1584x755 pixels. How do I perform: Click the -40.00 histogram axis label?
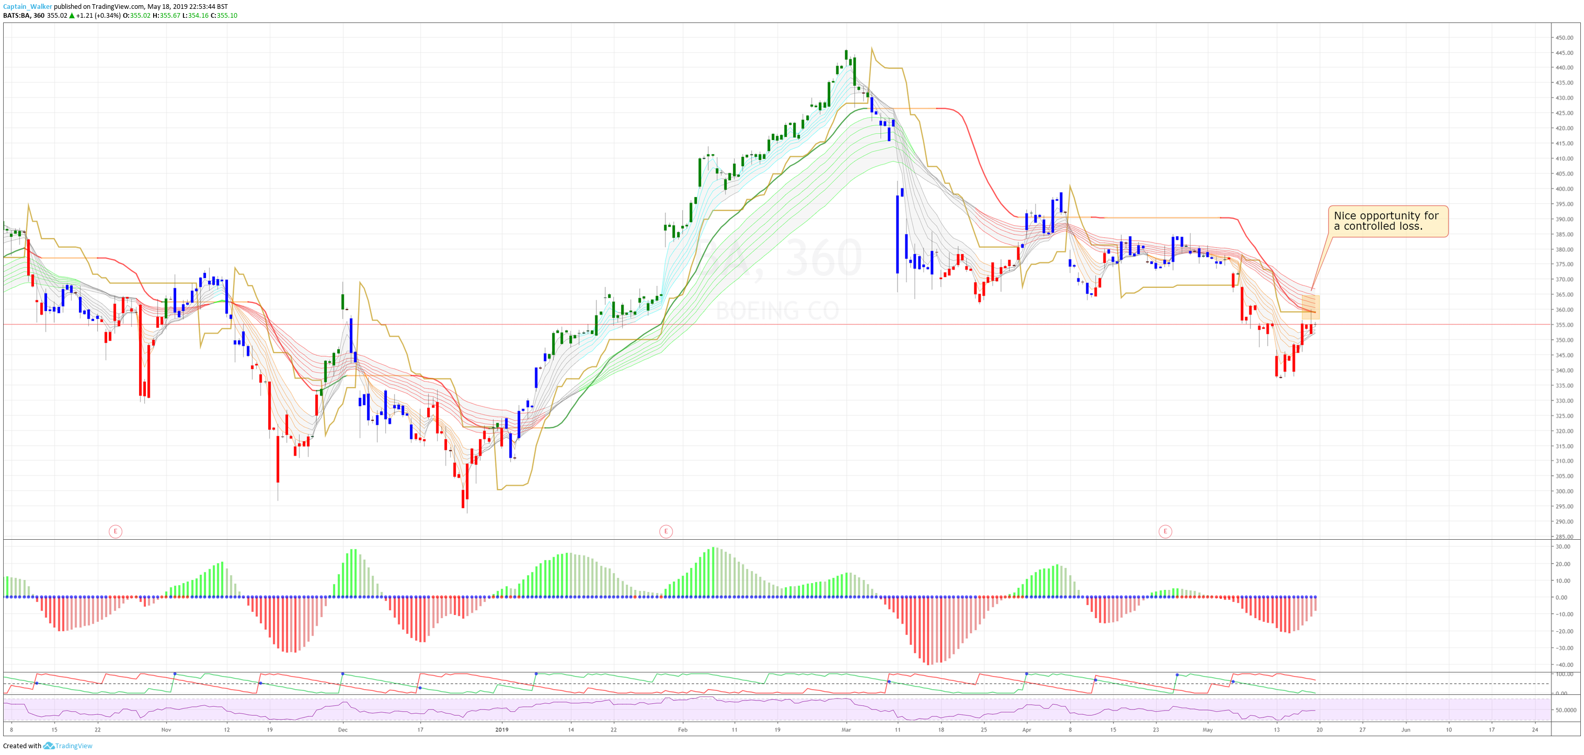coord(1564,665)
